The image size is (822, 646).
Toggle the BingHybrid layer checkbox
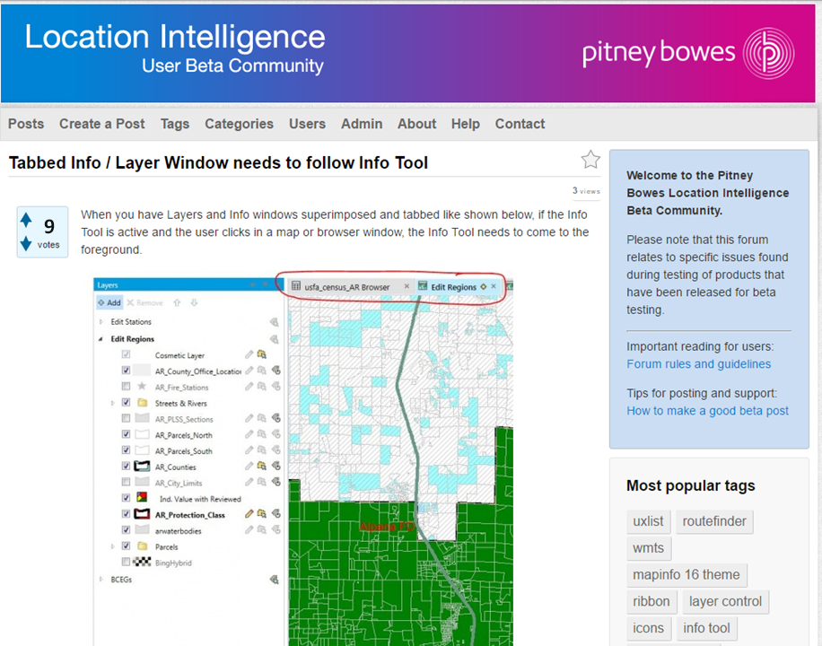coord(127,563)
